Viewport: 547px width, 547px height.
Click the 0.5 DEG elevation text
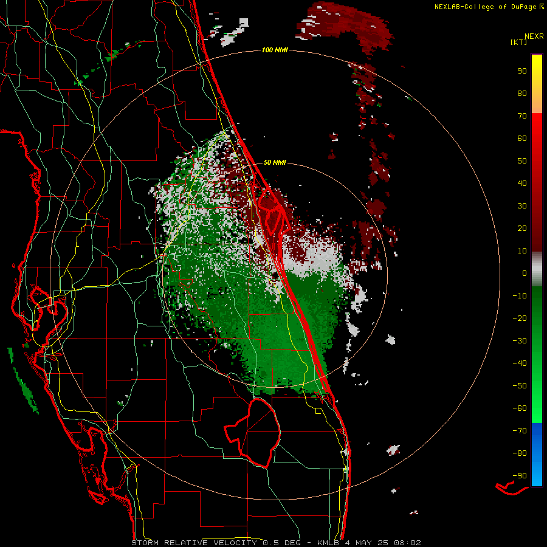pos(284,543)
